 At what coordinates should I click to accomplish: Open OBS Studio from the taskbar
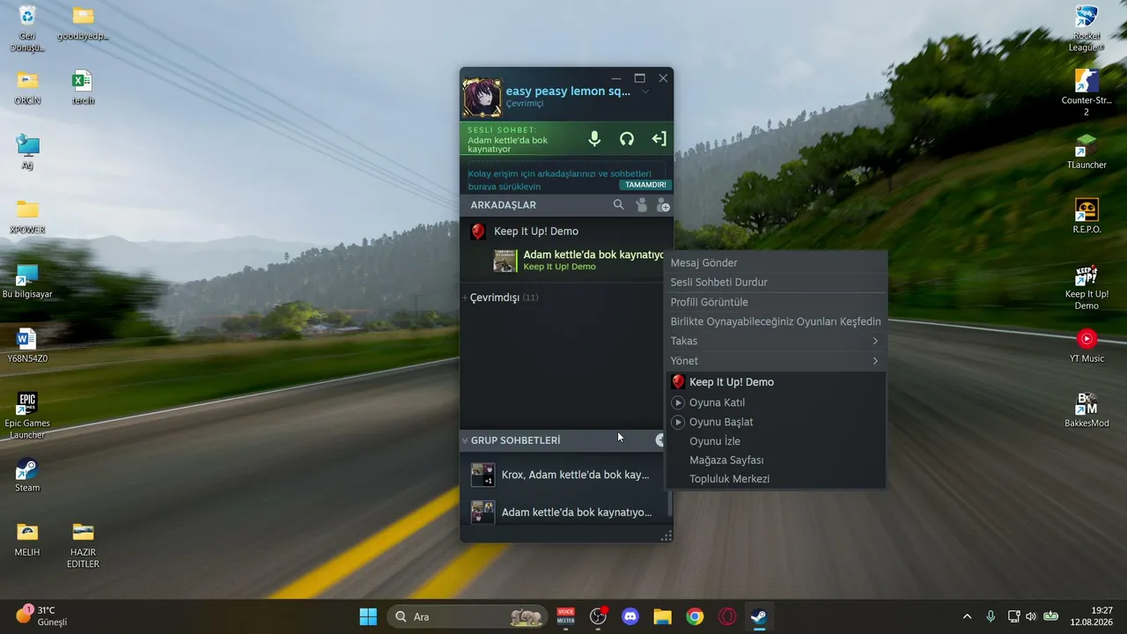coord(599,616)
